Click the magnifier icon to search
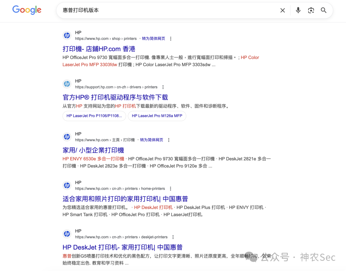Image resolution: width=346 pixels, height=271 pixels. pyautogui.click(x=324, y=10)
